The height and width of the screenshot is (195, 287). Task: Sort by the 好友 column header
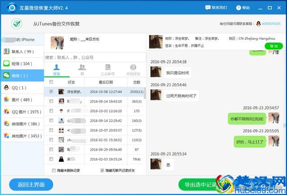click(71, 82)
